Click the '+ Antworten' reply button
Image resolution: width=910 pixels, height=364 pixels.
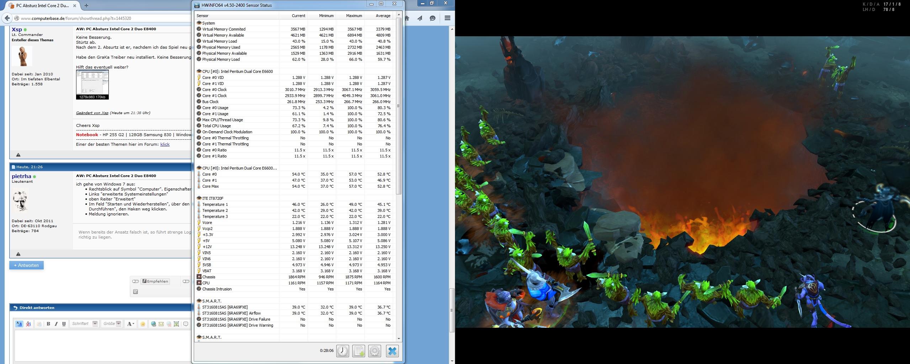(x=26, y=265)
